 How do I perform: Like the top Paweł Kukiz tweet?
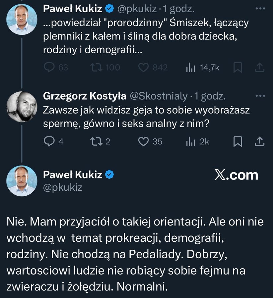[x=143, y=68]
